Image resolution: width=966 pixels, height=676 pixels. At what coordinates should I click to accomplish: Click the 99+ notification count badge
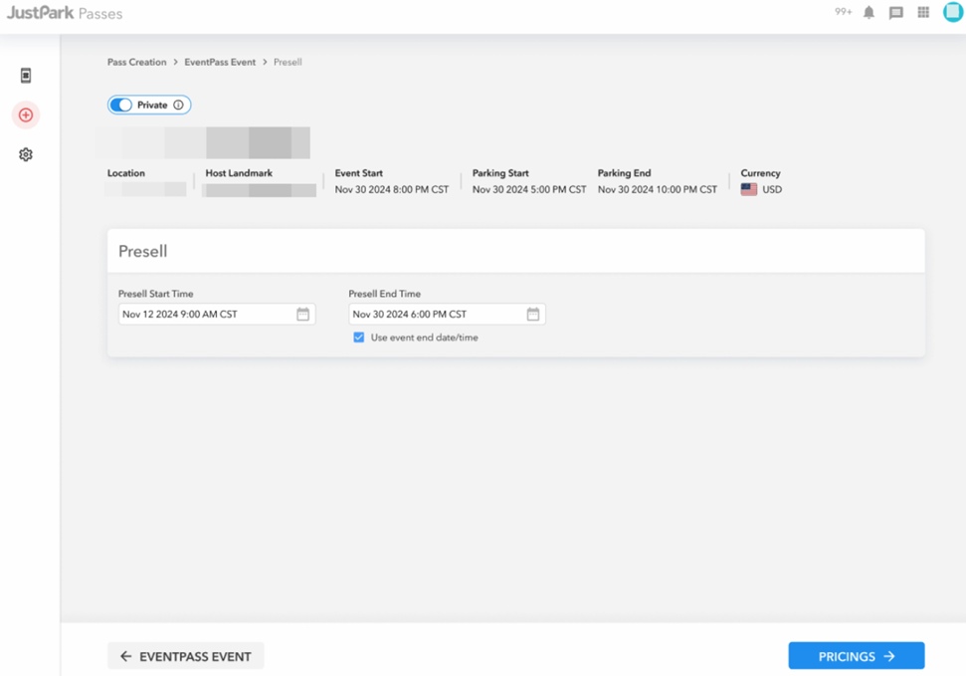coord(843,12)
